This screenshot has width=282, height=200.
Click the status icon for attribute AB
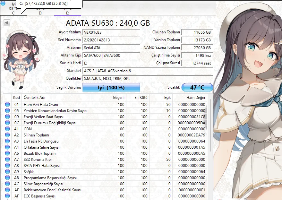pos(7,178)
